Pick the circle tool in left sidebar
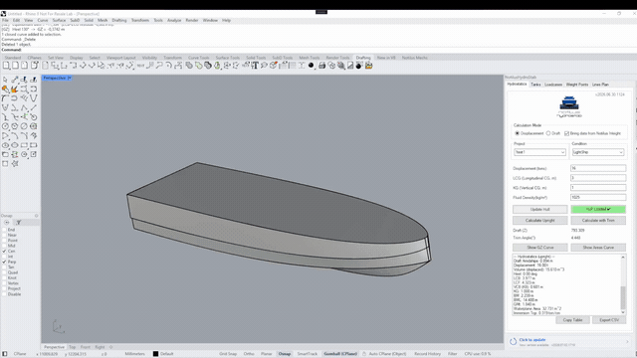This screenshot has height=358, width=637. [x=5, y=126]
